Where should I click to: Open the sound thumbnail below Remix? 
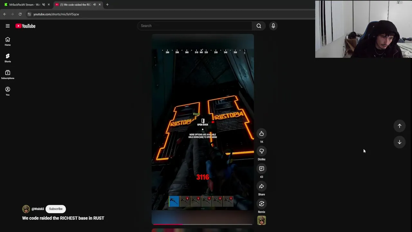click(262, 221)
